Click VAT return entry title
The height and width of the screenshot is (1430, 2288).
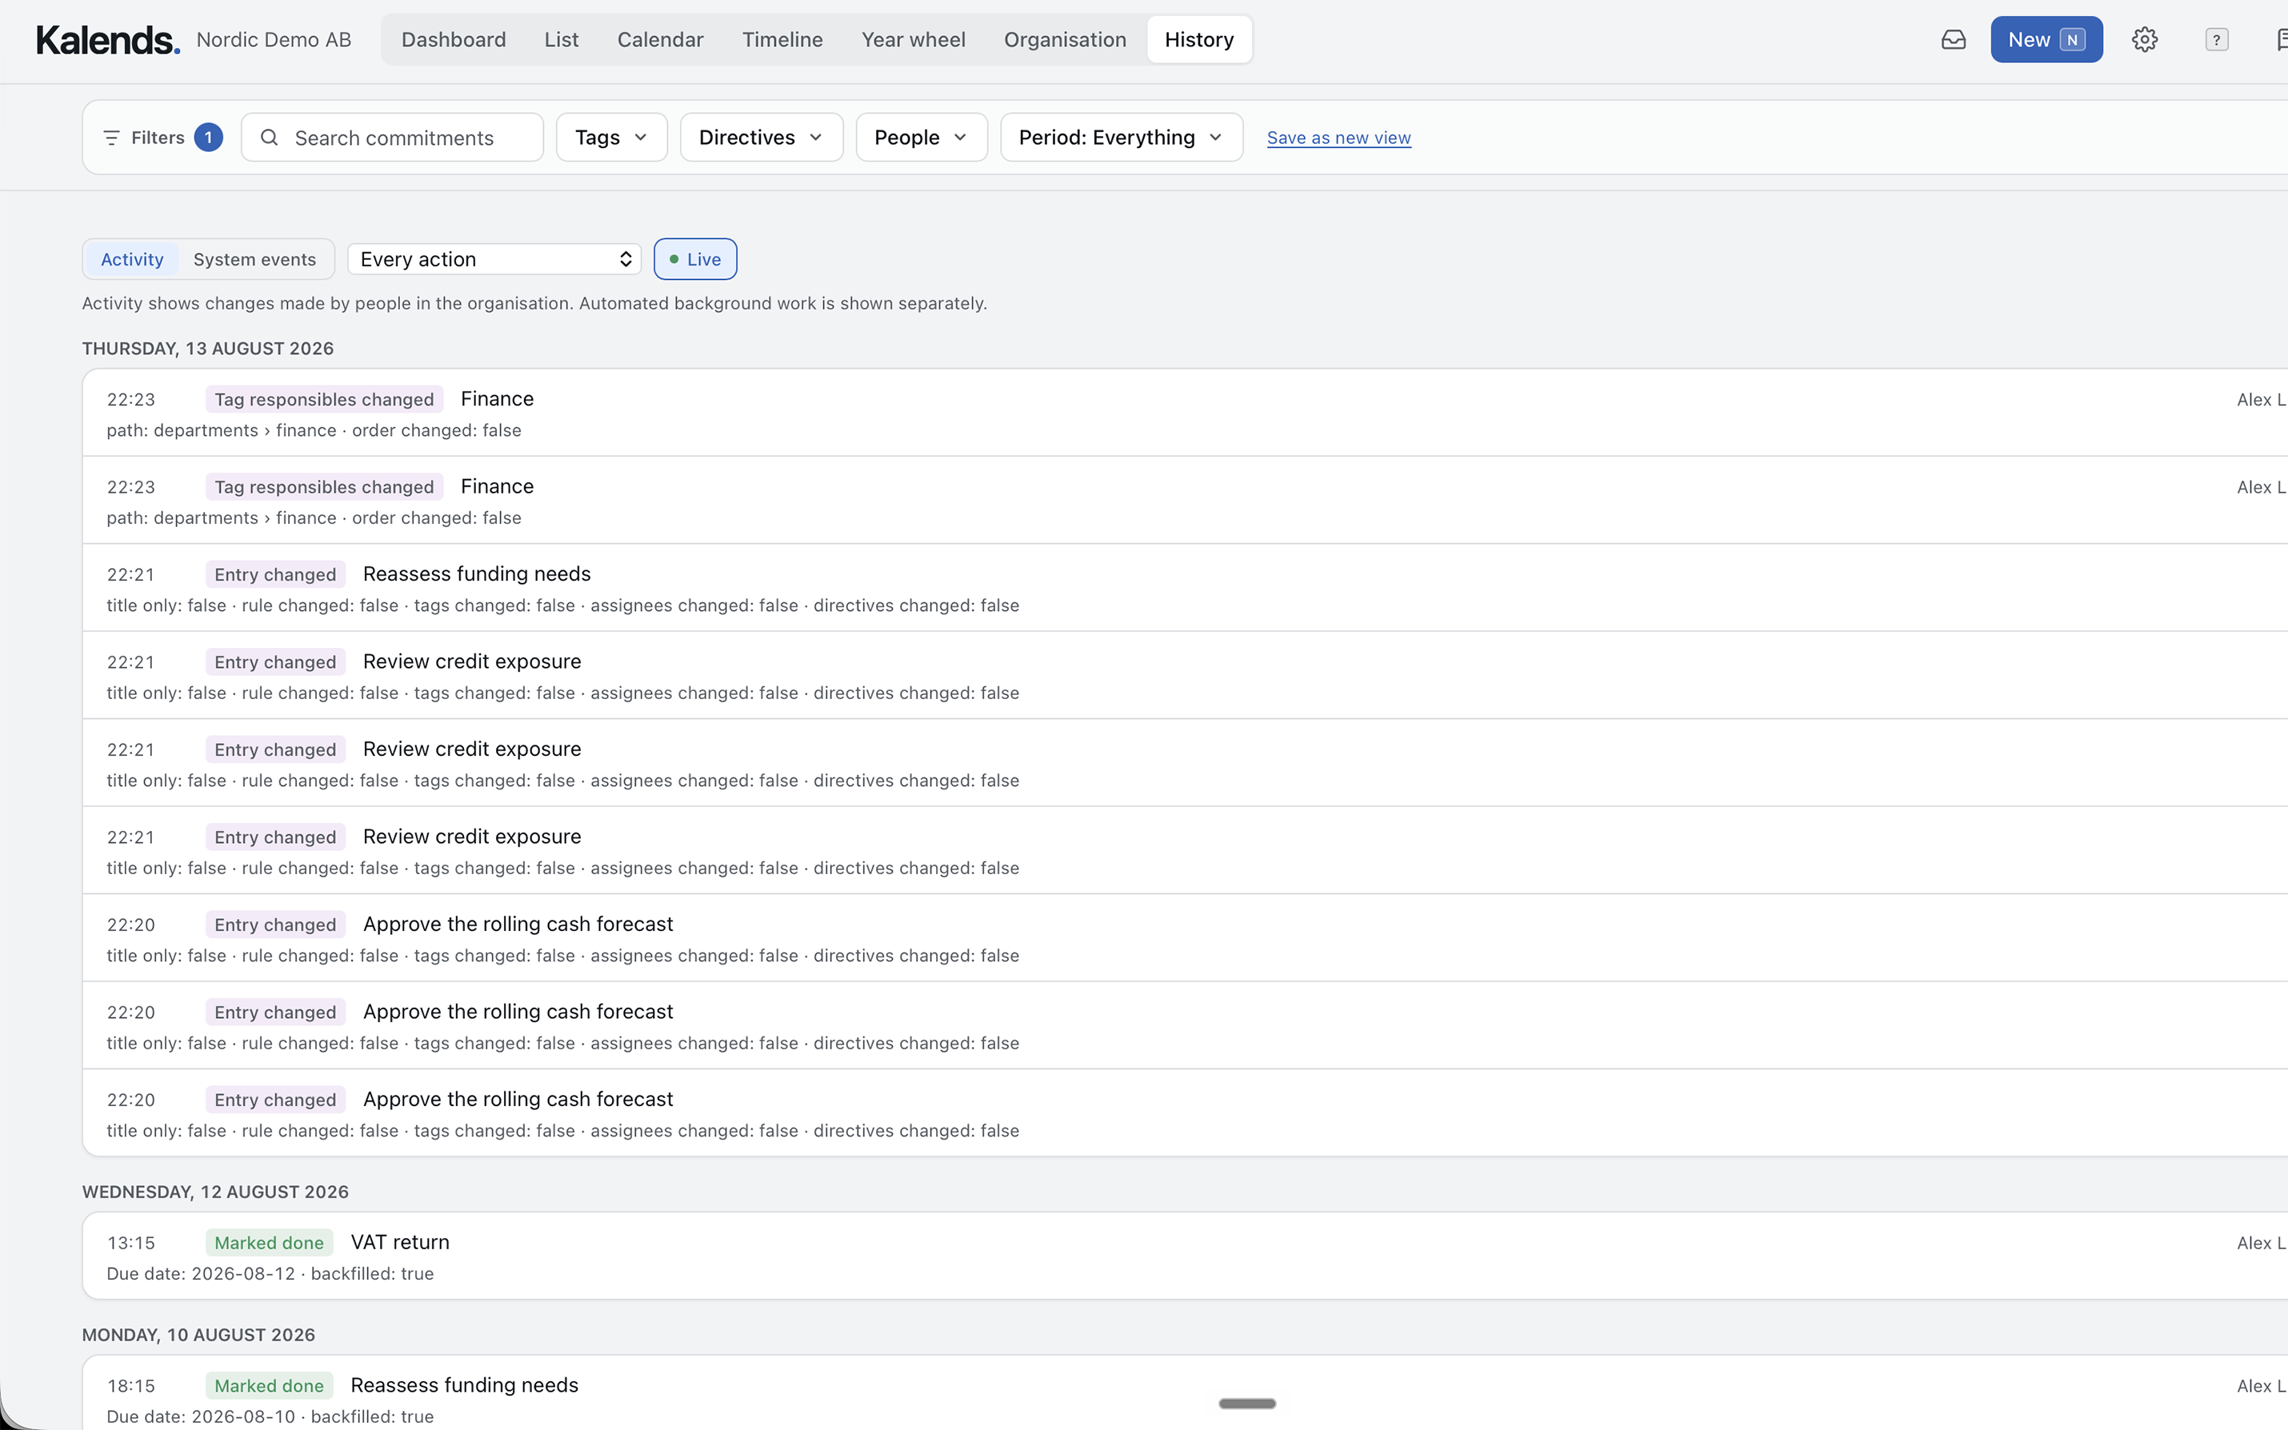pyautogui.click(x=400, y=1243)
